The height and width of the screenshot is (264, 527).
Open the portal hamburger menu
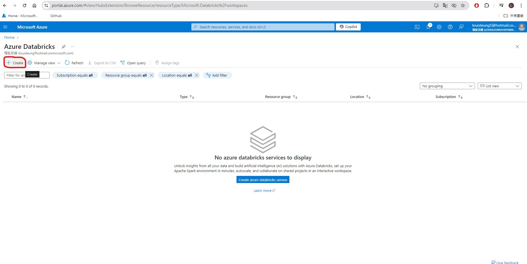5,27
